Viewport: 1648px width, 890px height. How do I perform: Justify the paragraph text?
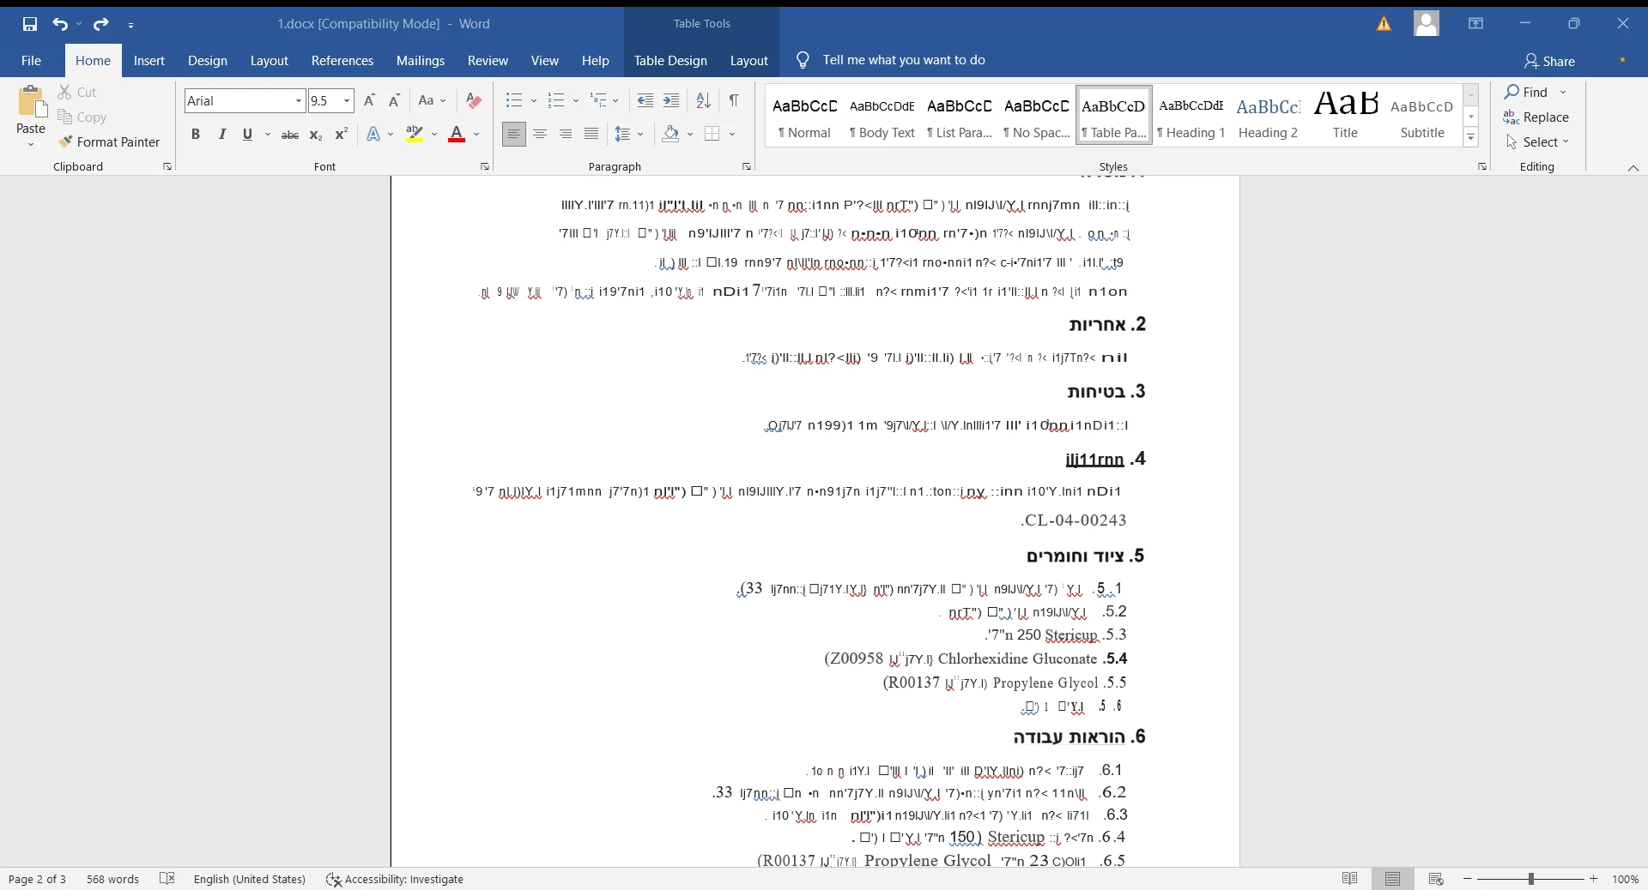click(x=591, y=135)
